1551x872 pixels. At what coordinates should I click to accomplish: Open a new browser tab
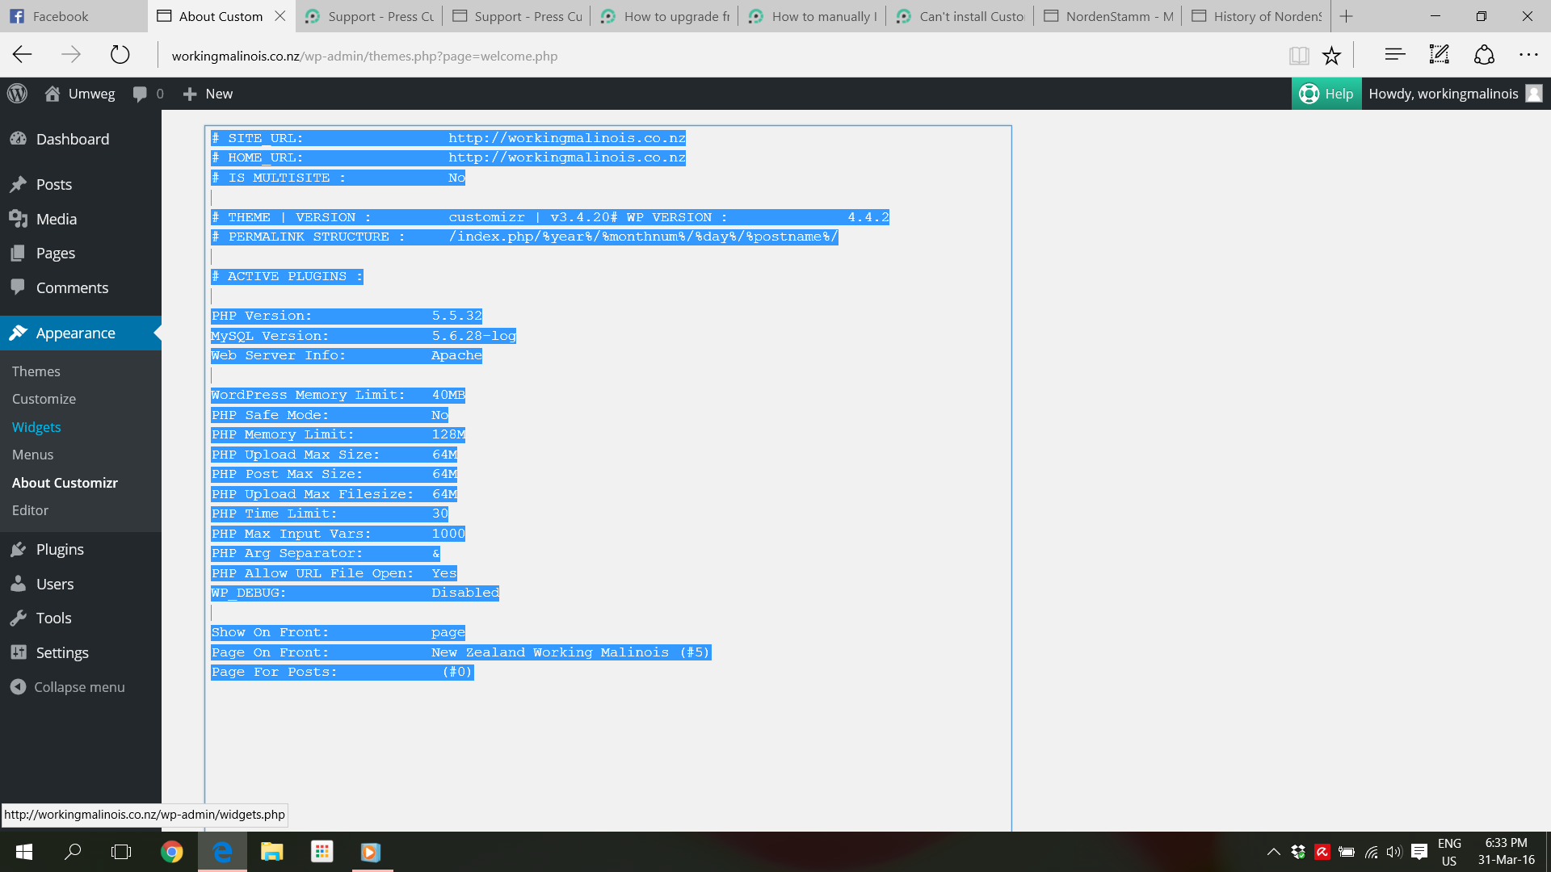click(x=1346, y=16)
